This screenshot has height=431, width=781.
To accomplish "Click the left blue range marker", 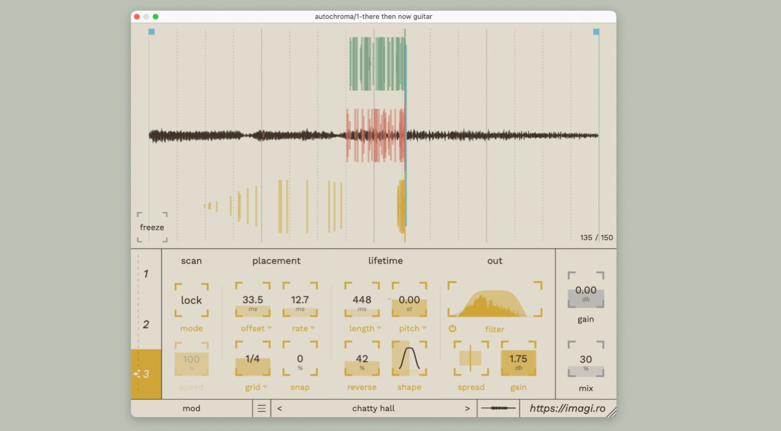I will [x=152, y=32].
